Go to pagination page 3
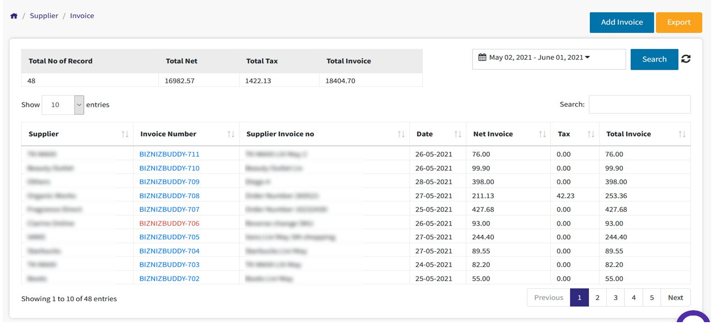This screenshot has width=718, height=327. tap(615, 297)
